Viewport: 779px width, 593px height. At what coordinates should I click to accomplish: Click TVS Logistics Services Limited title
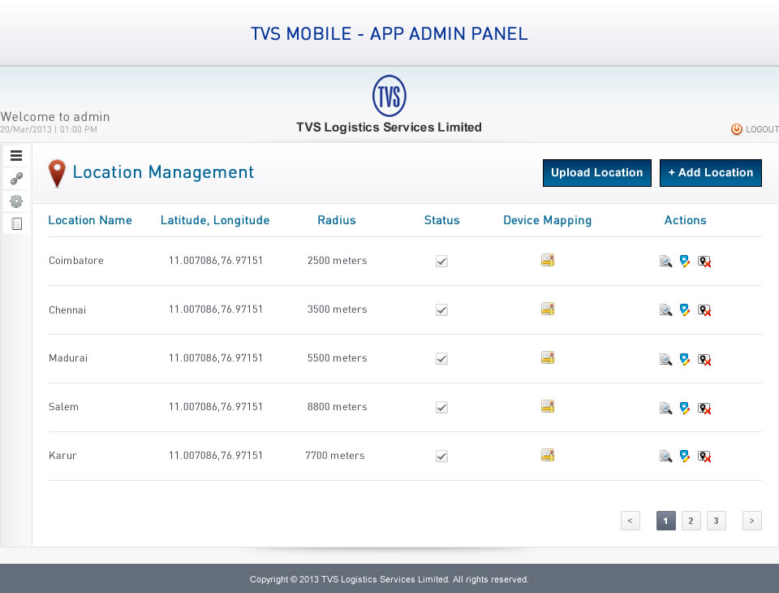click(x=389, y=128)
